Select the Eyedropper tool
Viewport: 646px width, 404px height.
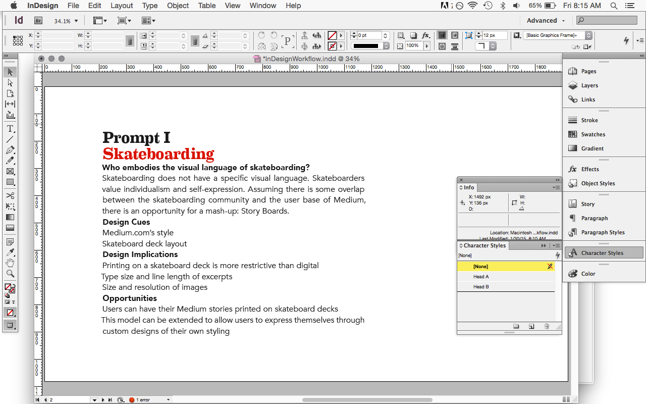(x=9, y=252)
